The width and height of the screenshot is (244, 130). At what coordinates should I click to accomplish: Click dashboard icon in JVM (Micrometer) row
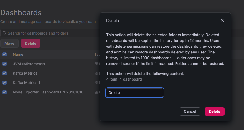96,64
